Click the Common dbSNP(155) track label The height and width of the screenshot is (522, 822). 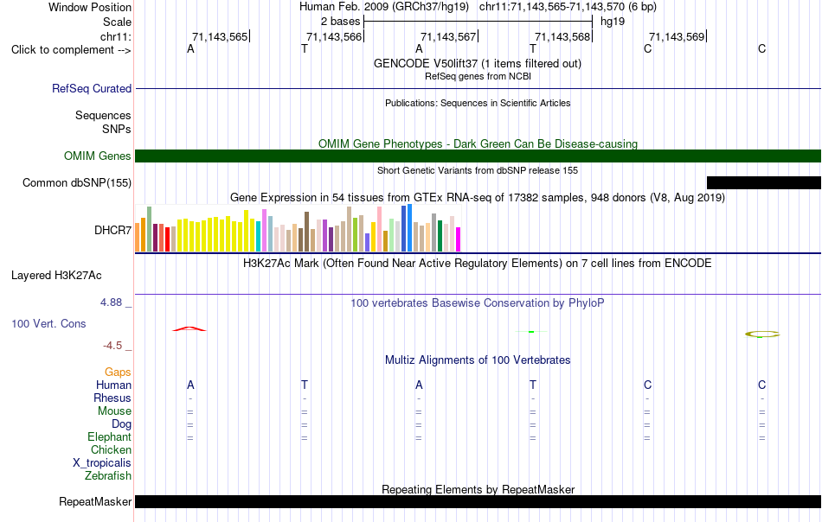click(x=77, y=182)
